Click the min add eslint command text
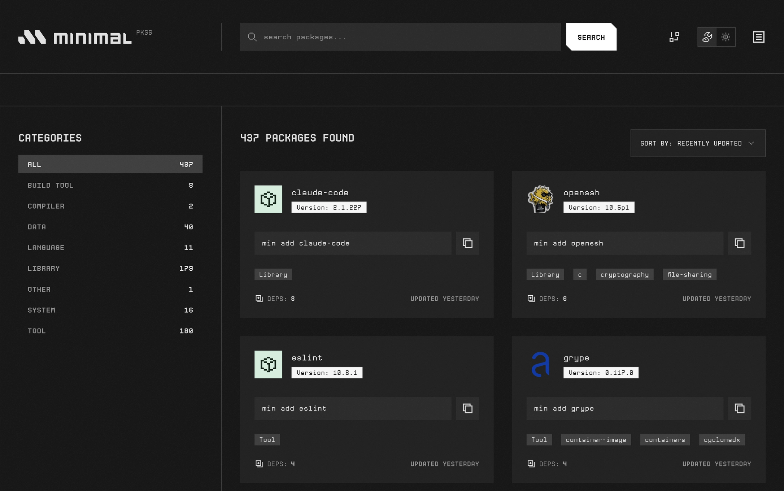The image size is (784, 491). point(294,408)
